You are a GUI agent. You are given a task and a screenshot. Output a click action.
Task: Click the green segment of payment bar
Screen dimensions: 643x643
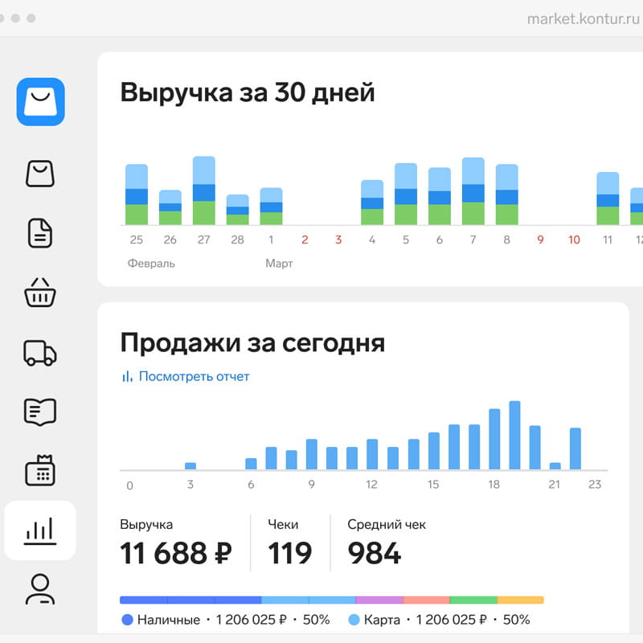(x=473, y=600)
